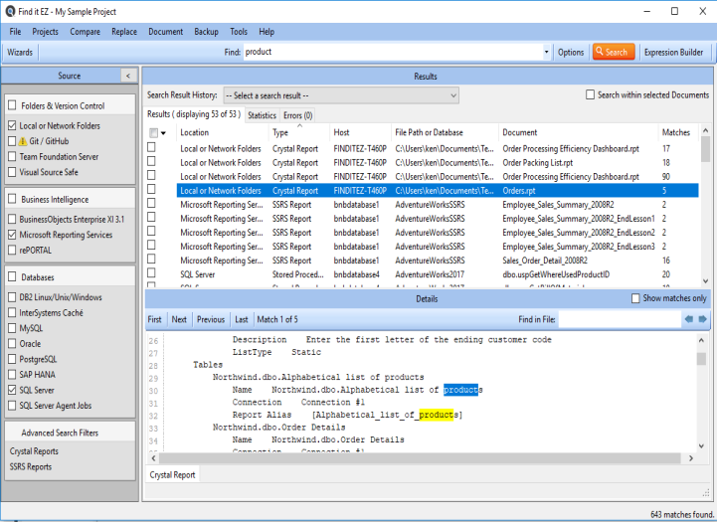
Task: Enable SQL Server Agent Jobs
Action: coord(12,406)
